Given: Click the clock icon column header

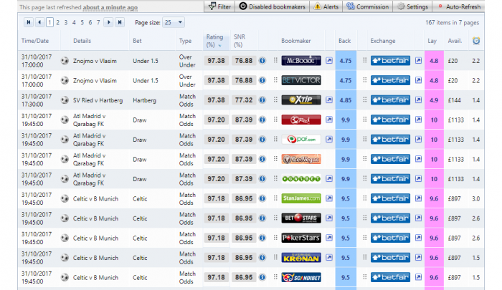Looking at the screenshot, I should coord(476,41).
